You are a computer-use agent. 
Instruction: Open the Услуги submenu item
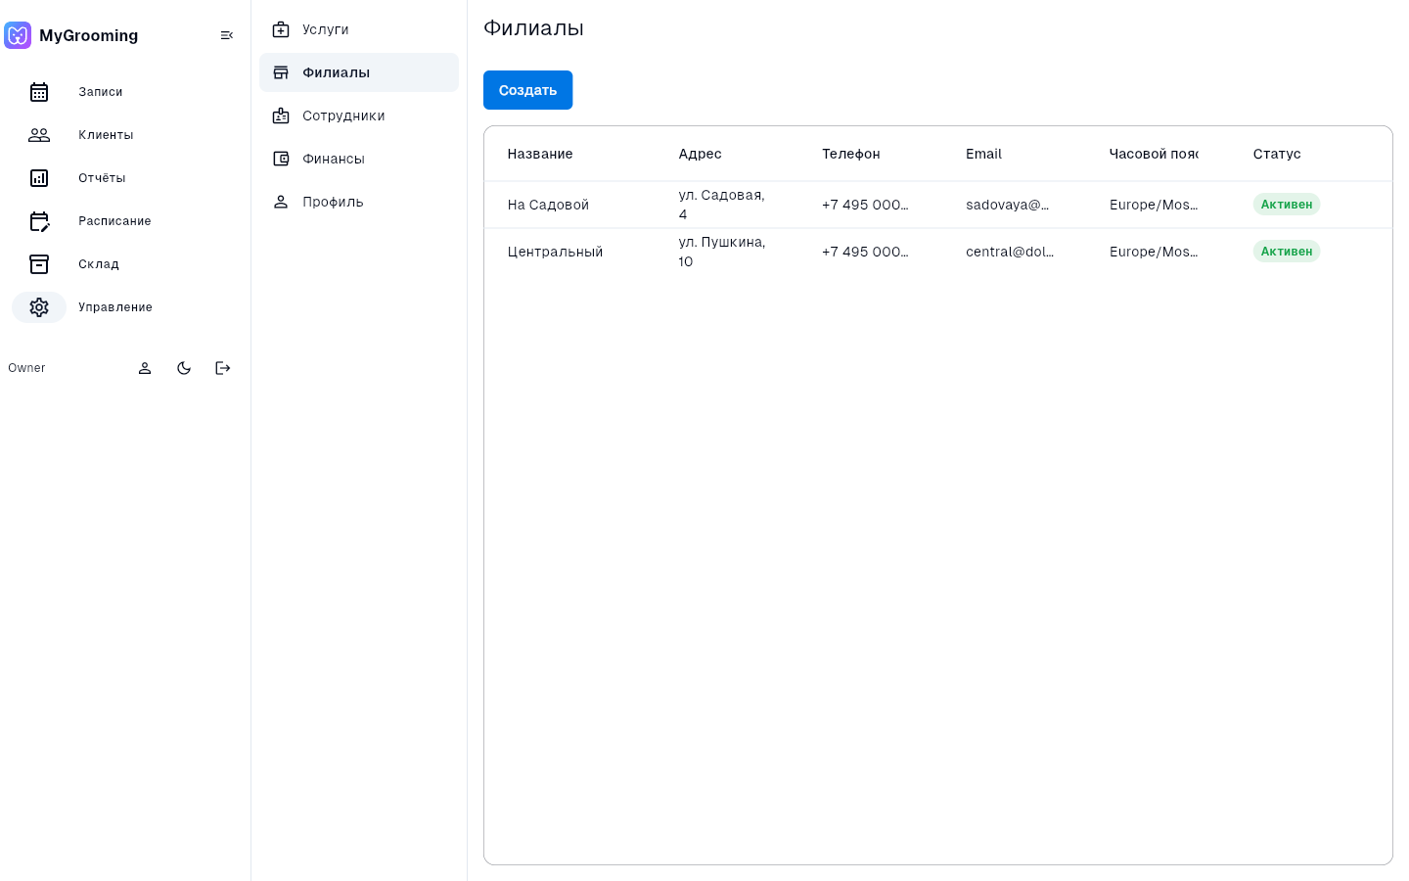tap(359, 29)
